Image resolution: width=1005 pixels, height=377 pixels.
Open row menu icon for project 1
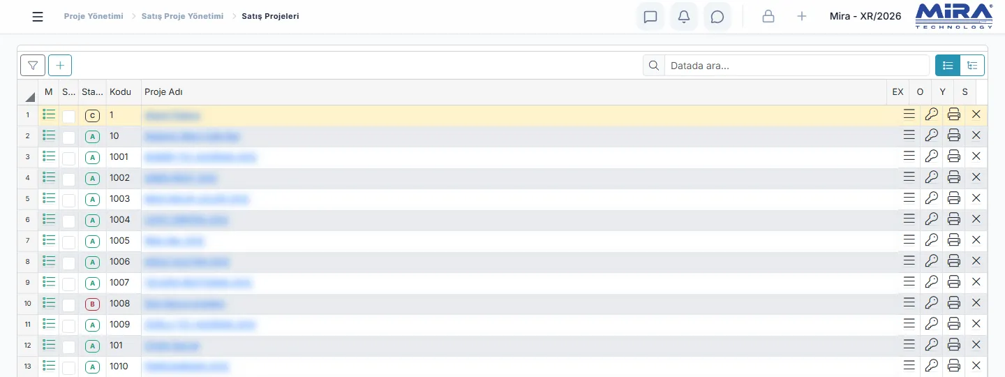[x=49, y=114]
